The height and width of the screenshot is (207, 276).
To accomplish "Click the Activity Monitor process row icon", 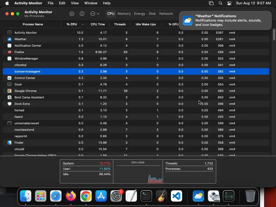I will [x=9, y=33].
